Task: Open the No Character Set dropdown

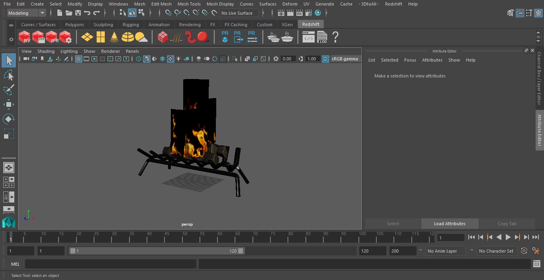Action: 496,251
